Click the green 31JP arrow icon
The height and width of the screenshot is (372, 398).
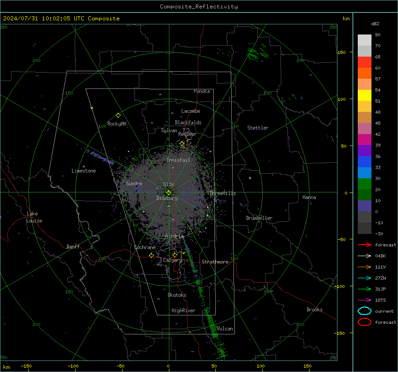click(364, 289)
